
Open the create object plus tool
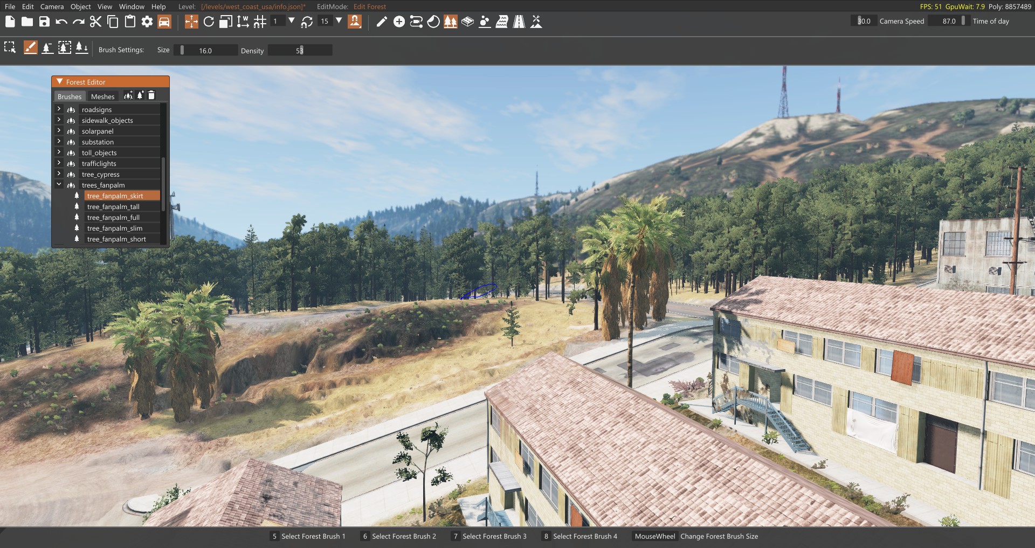tap(399, 22)
